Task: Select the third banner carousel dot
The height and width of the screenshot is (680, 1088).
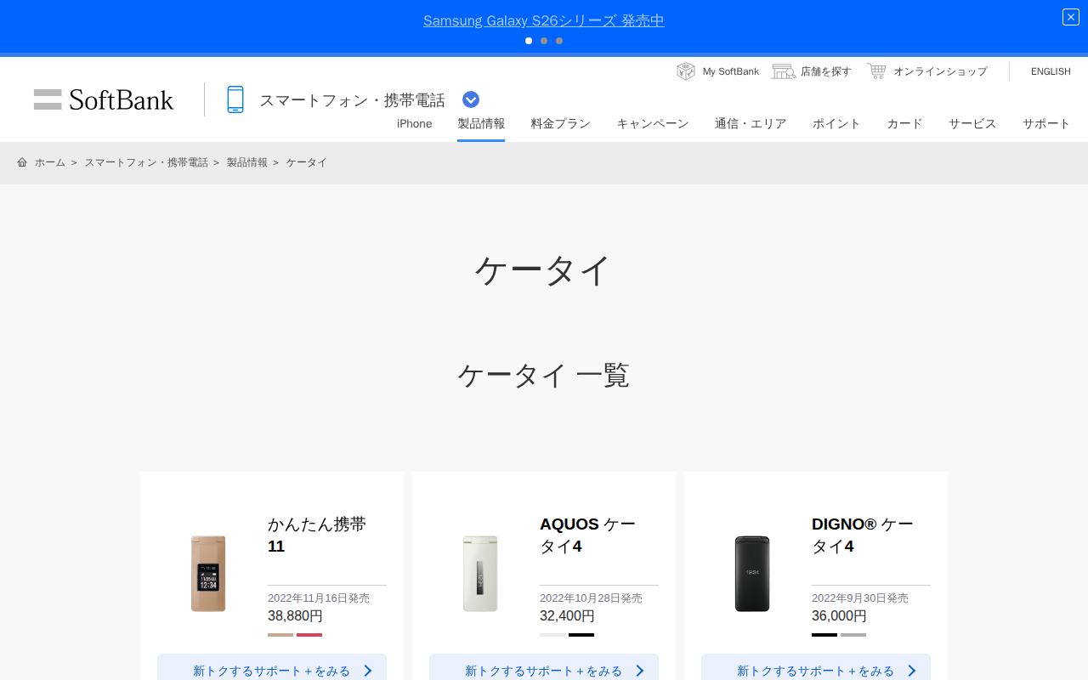Action: click(559, 41)
